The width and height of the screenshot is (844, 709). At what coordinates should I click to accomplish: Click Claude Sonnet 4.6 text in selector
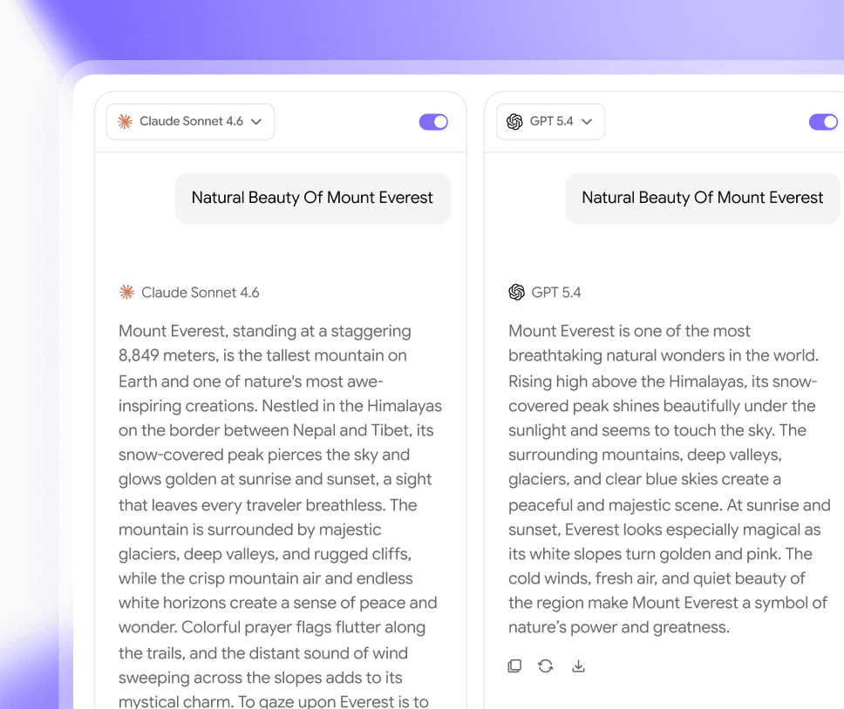click(x=191, y=121)
